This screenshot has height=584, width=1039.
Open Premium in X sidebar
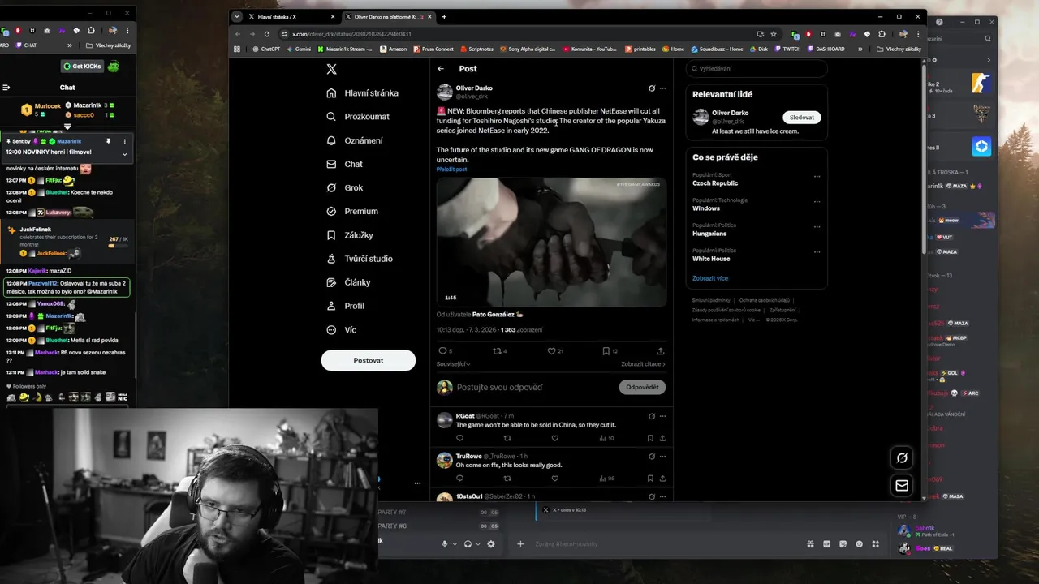coord(352,211)
